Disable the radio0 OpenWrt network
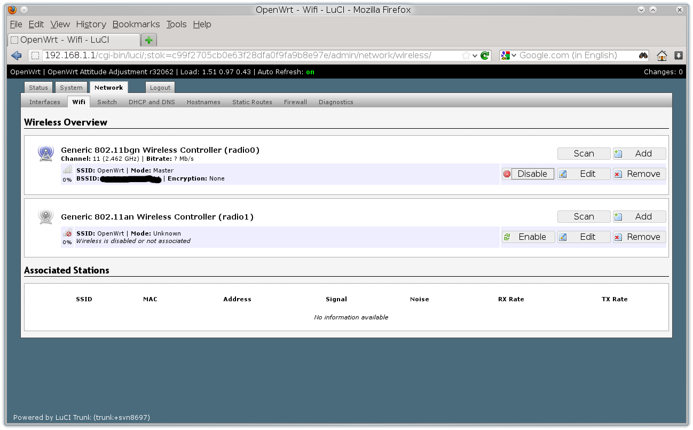693x430 pixels. click(529, 174)
